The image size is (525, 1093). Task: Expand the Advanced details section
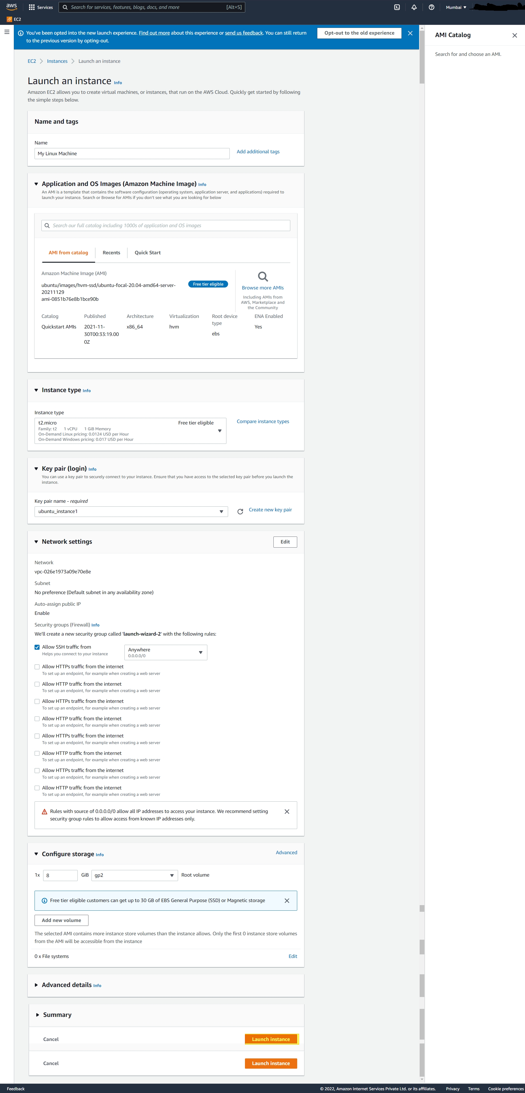click(36, 985)
